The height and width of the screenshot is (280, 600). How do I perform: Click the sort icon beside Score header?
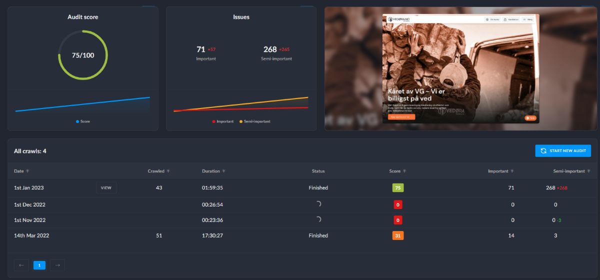404,171
